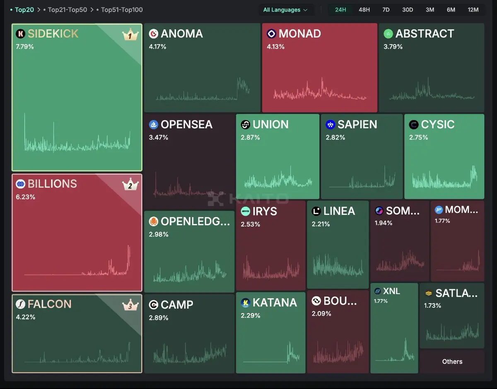Click the BILLIONS 6.23% value
Image resolution: width=497 pixels, height=389 pixels.
tap(26, 197)
